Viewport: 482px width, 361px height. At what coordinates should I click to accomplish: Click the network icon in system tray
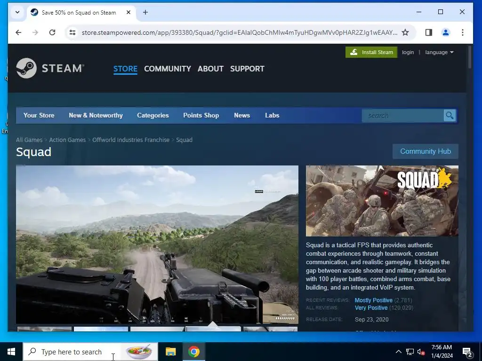click(x=410, y=352)
